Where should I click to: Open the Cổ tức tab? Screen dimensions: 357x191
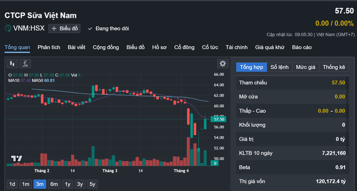coord(210,47)
